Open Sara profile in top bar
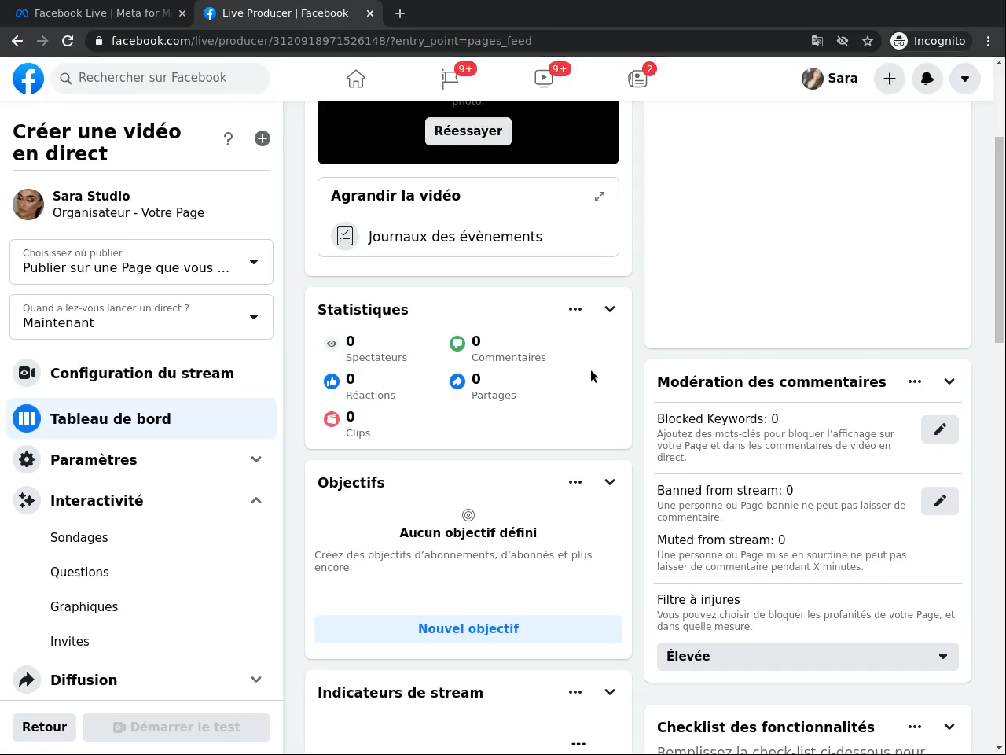 (x=830, y=79)
